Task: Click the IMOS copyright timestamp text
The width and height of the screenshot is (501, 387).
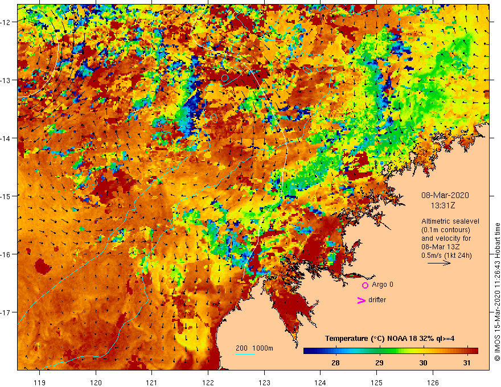Action: (x=497, y=292)
